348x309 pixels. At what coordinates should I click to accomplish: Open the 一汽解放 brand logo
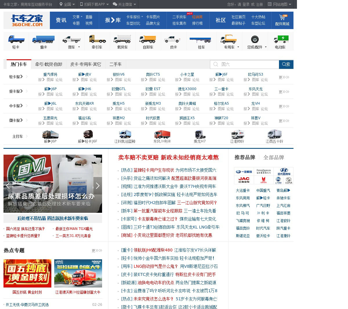[244, 172]
